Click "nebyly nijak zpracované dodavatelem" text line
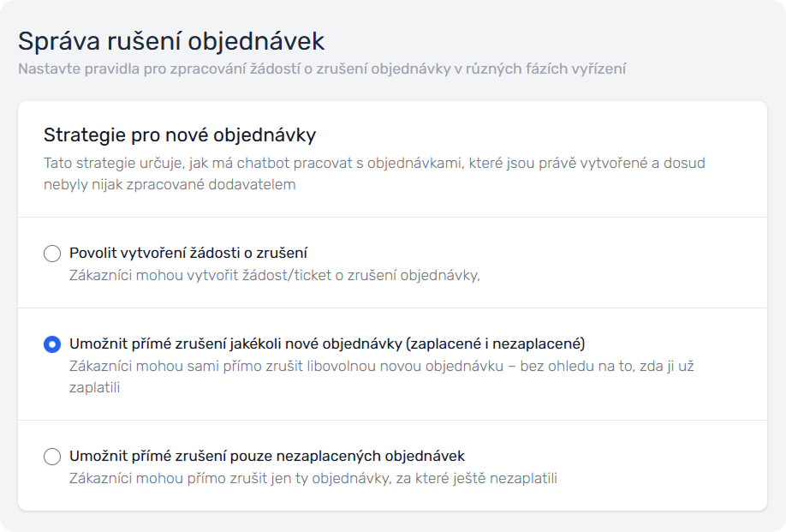This screenshot has height=532, width=786. coord(170,184)
